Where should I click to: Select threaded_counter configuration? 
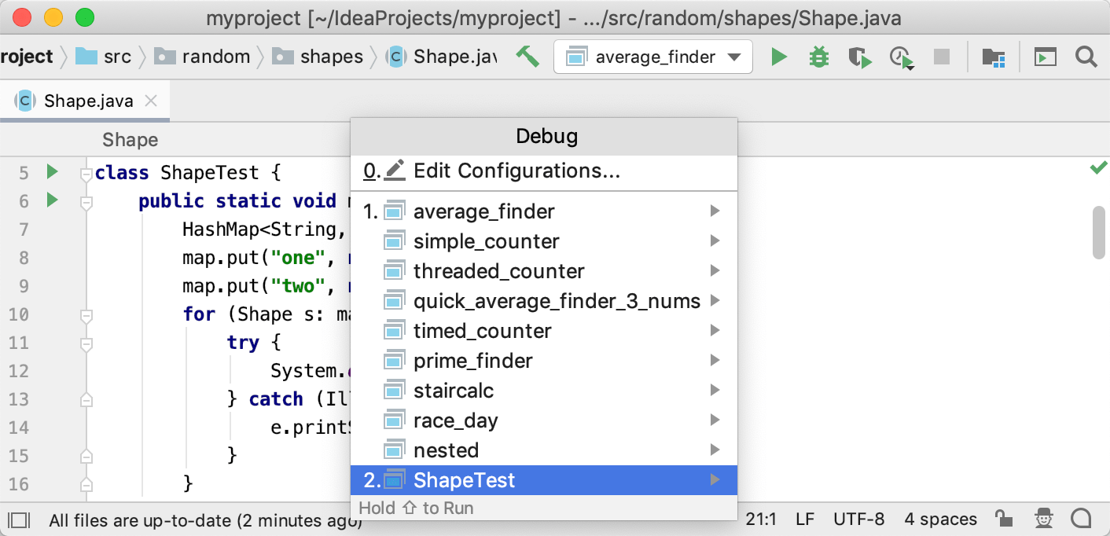[x=544, y=271]
